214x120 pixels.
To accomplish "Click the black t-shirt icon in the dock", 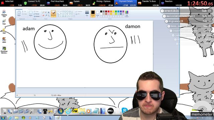I will tap(45, 111).
